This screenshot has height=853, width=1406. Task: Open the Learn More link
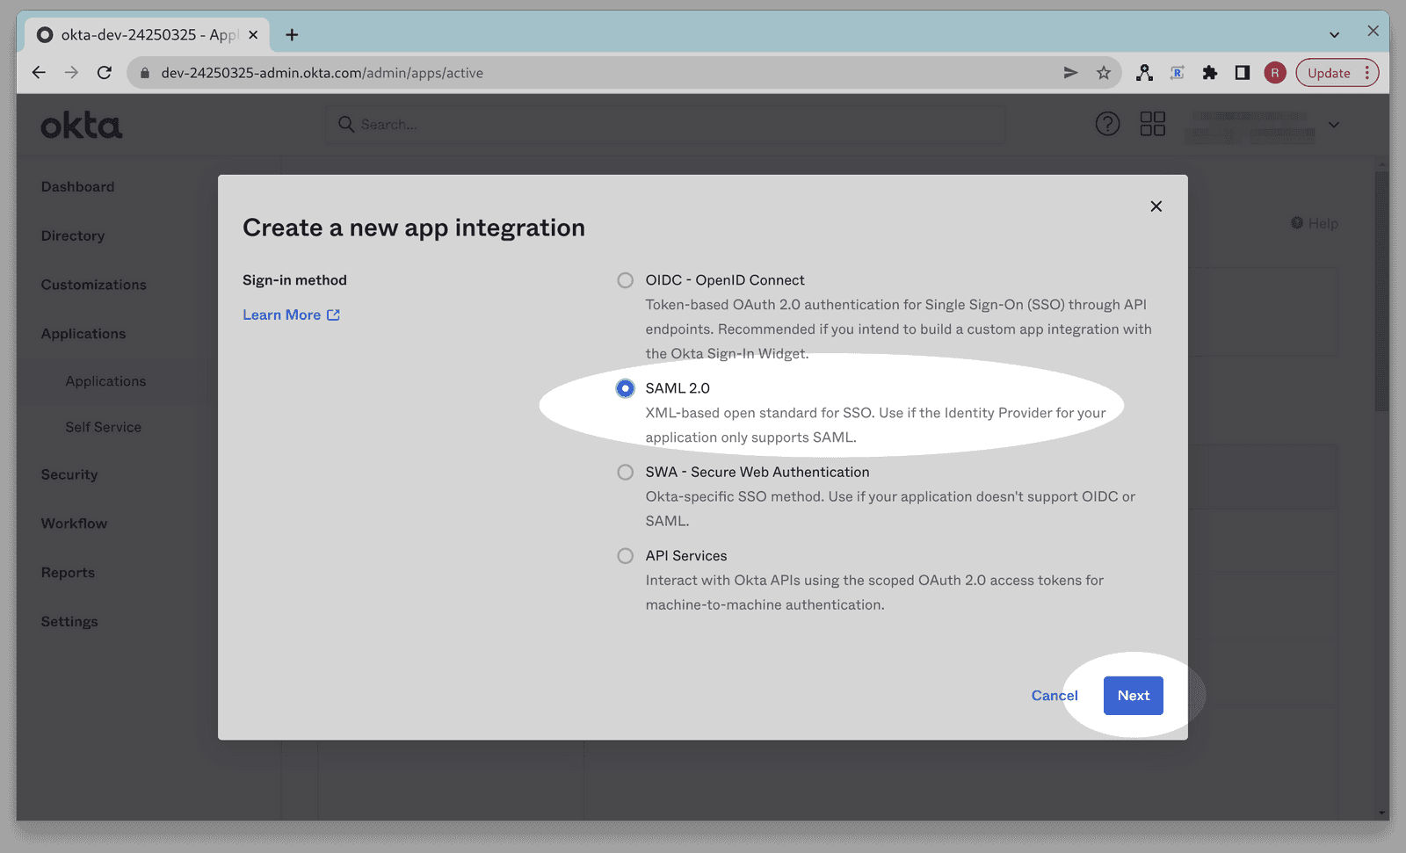tap(291, 315)
